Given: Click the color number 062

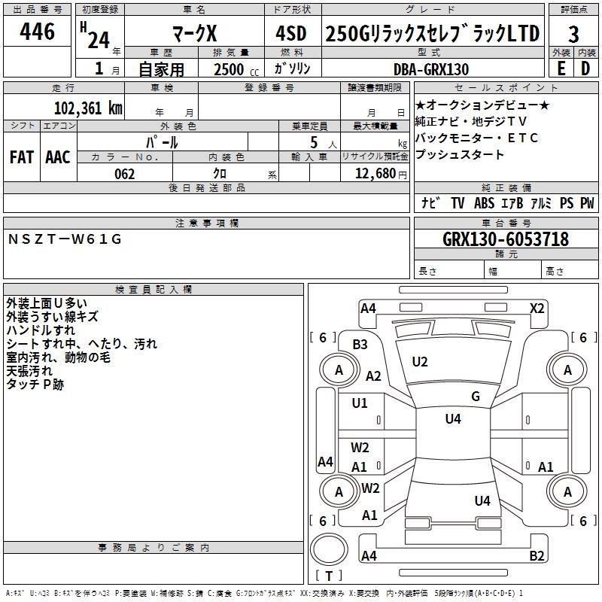Looking at the screenshot, I should (x=125, y=174).
